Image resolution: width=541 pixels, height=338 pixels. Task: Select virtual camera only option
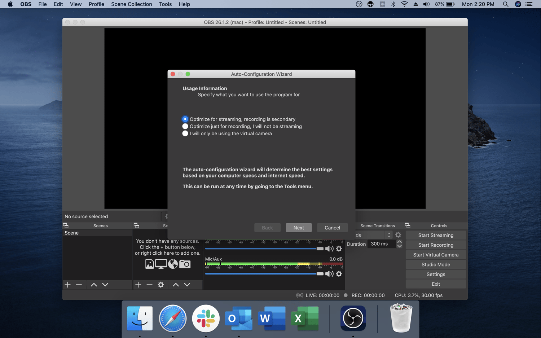pyautogui.click(x=185, y=133)
